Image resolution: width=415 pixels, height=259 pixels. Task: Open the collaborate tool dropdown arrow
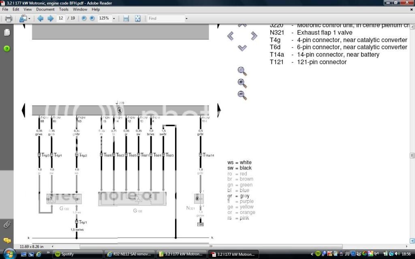pyautogui.click(x=30, y=19)
